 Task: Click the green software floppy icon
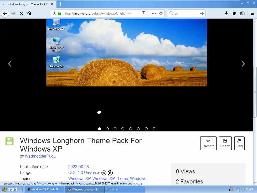(10, 141)
